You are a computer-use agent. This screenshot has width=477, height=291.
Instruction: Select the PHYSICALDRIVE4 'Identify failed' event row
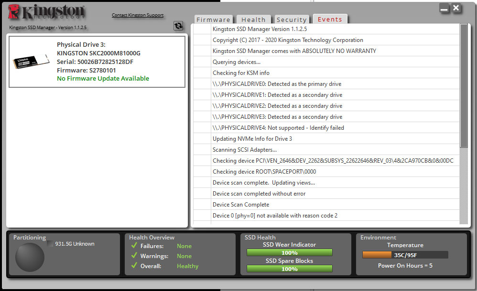coord(326,127)
